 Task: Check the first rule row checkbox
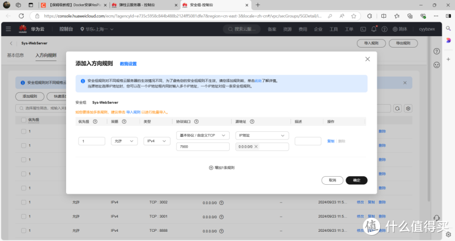click(x=23, y=131)
